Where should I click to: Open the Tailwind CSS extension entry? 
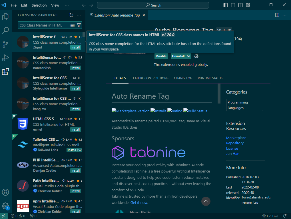pyautogui.click(x=49, y=145)
